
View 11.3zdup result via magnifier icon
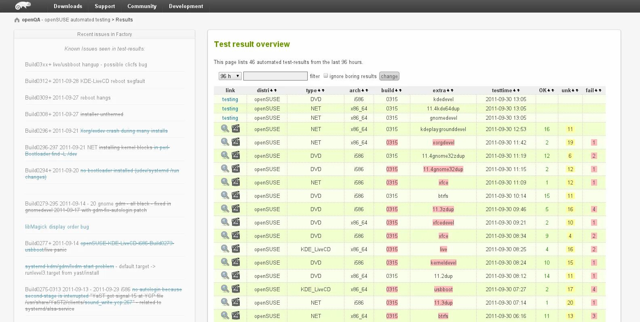pos(225,208)
